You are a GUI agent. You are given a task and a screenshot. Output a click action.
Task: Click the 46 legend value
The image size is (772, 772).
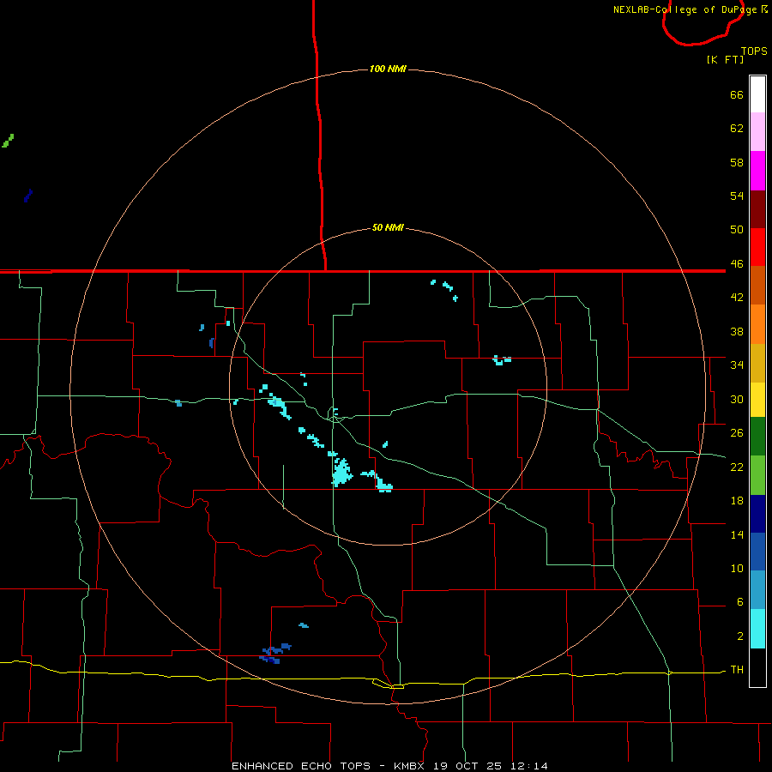click(737, 264)
